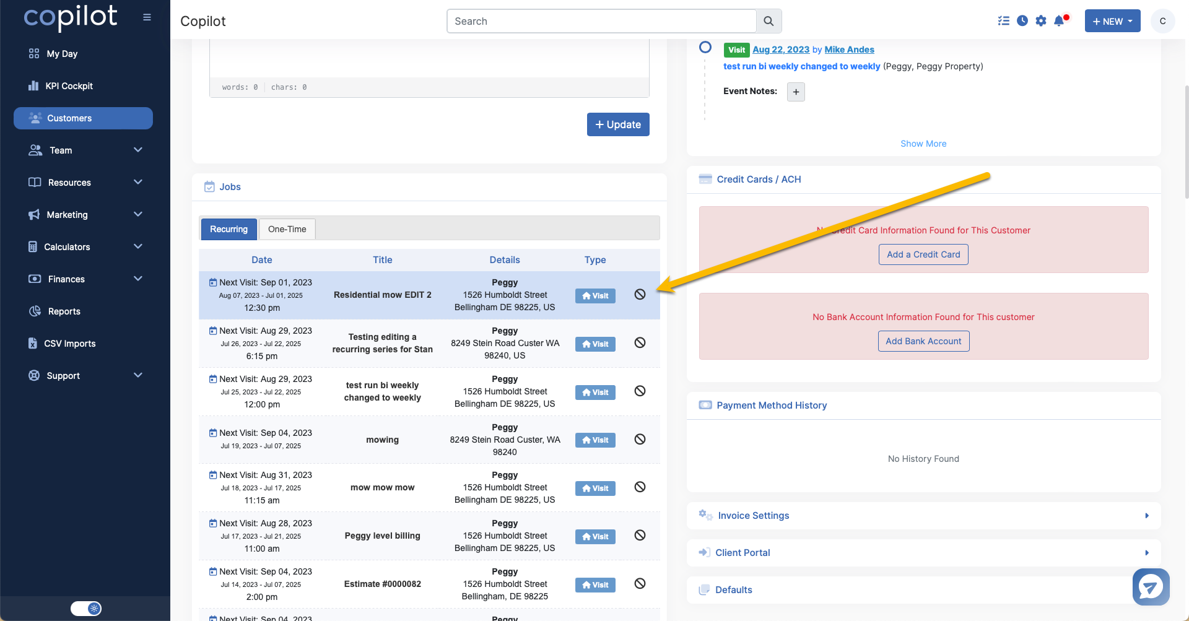The height and width of the screenshot is (621, 1189).
Task: Click the Visit button for Residential mow EDIT 2
Action: [x=595, y=296]
